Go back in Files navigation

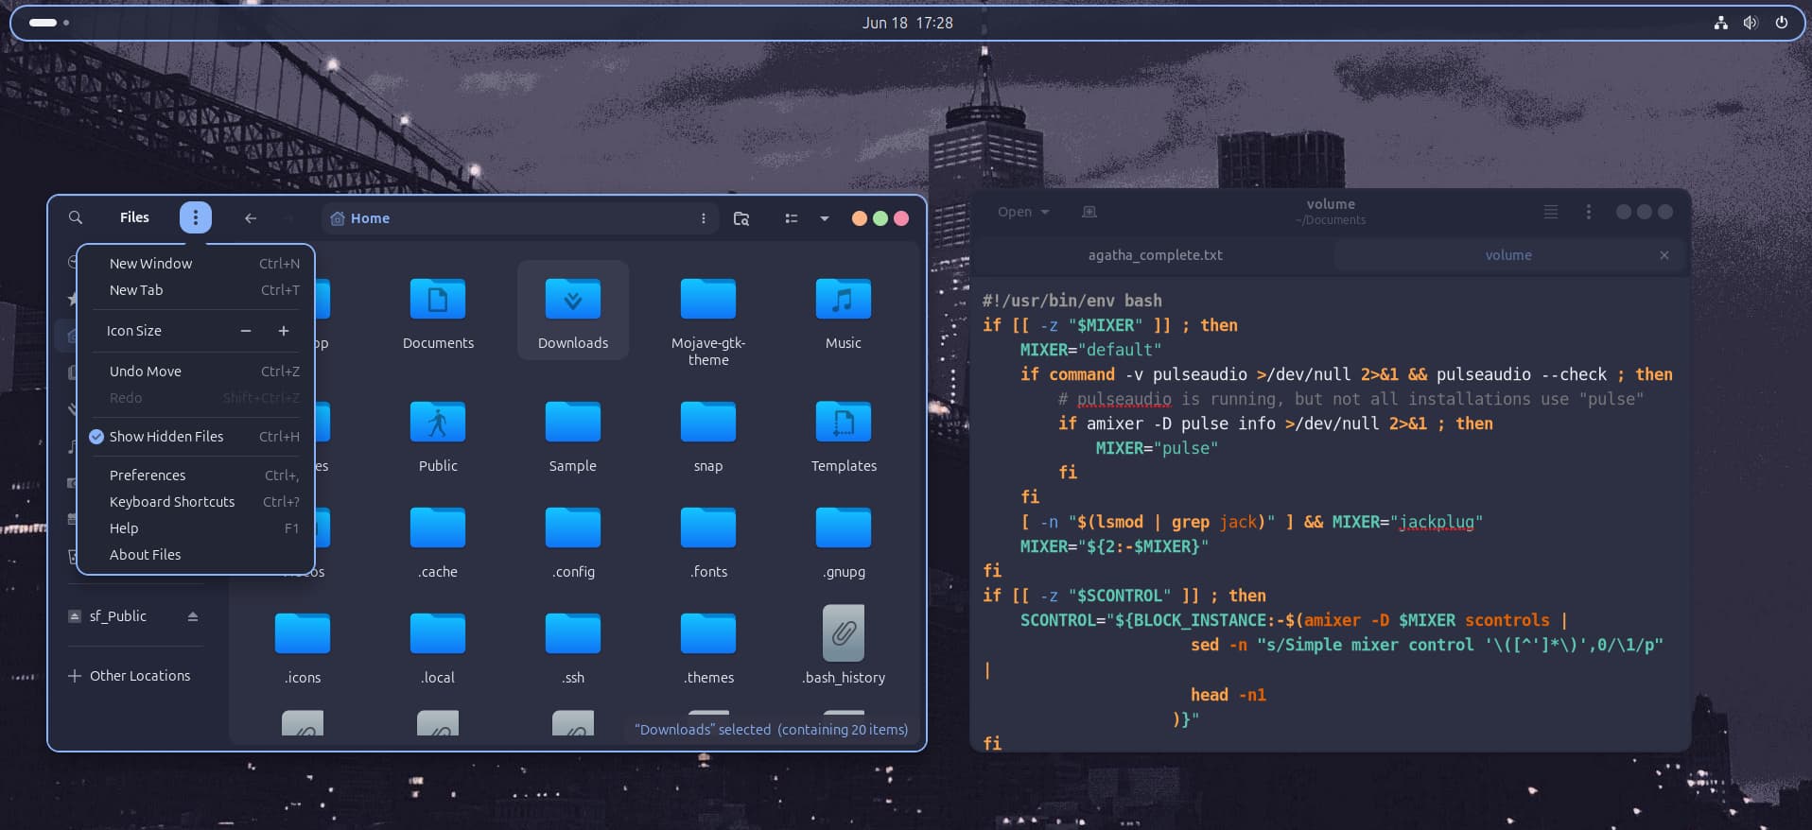251,218
